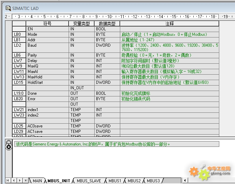
Task: Select the LD15 address cell
Action: tap(19, 82)
